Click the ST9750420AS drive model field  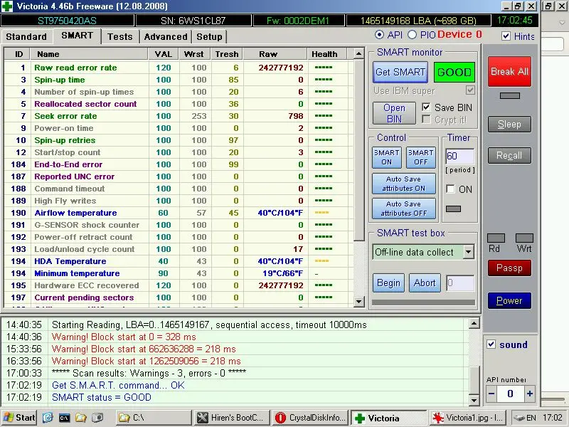coord(68,21)
